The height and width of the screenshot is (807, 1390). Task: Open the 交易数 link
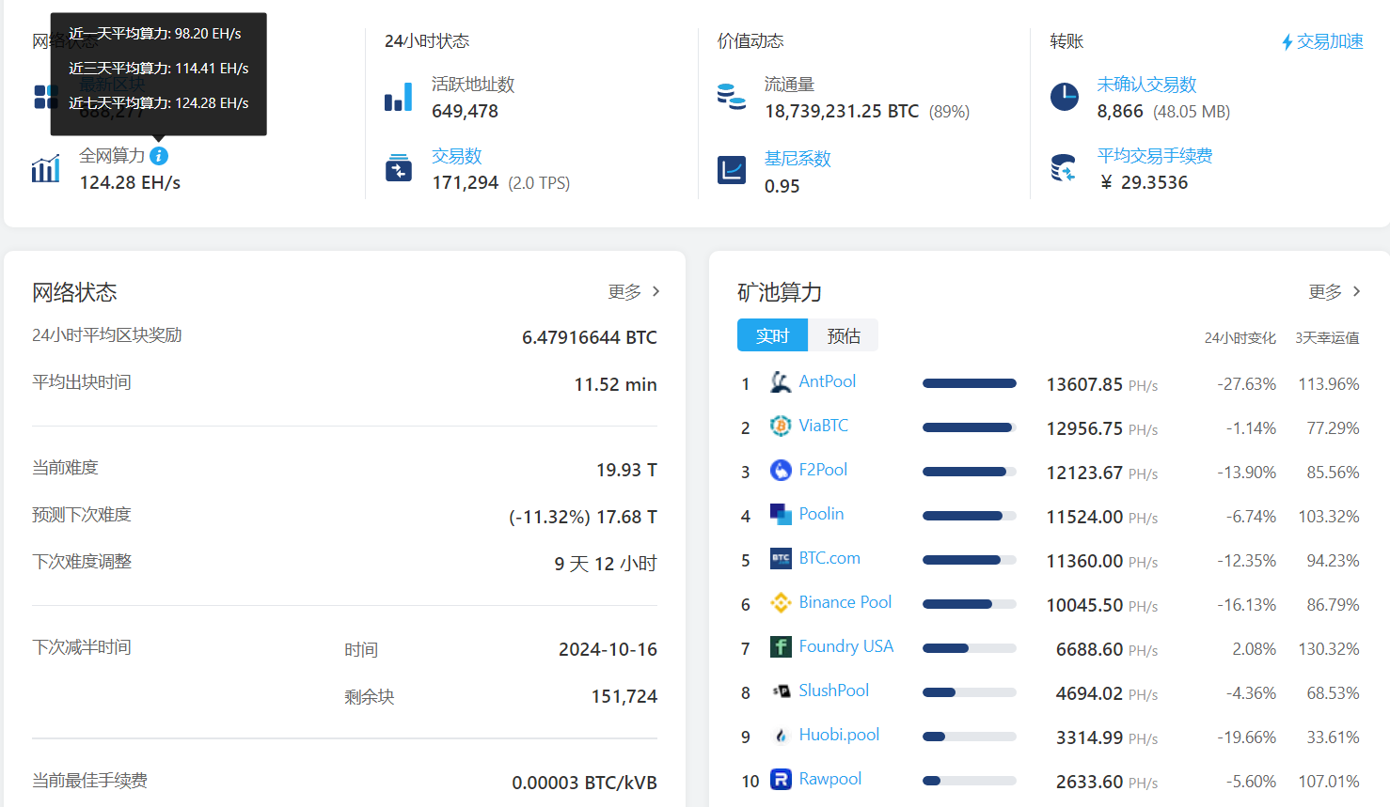click(456, 156)
